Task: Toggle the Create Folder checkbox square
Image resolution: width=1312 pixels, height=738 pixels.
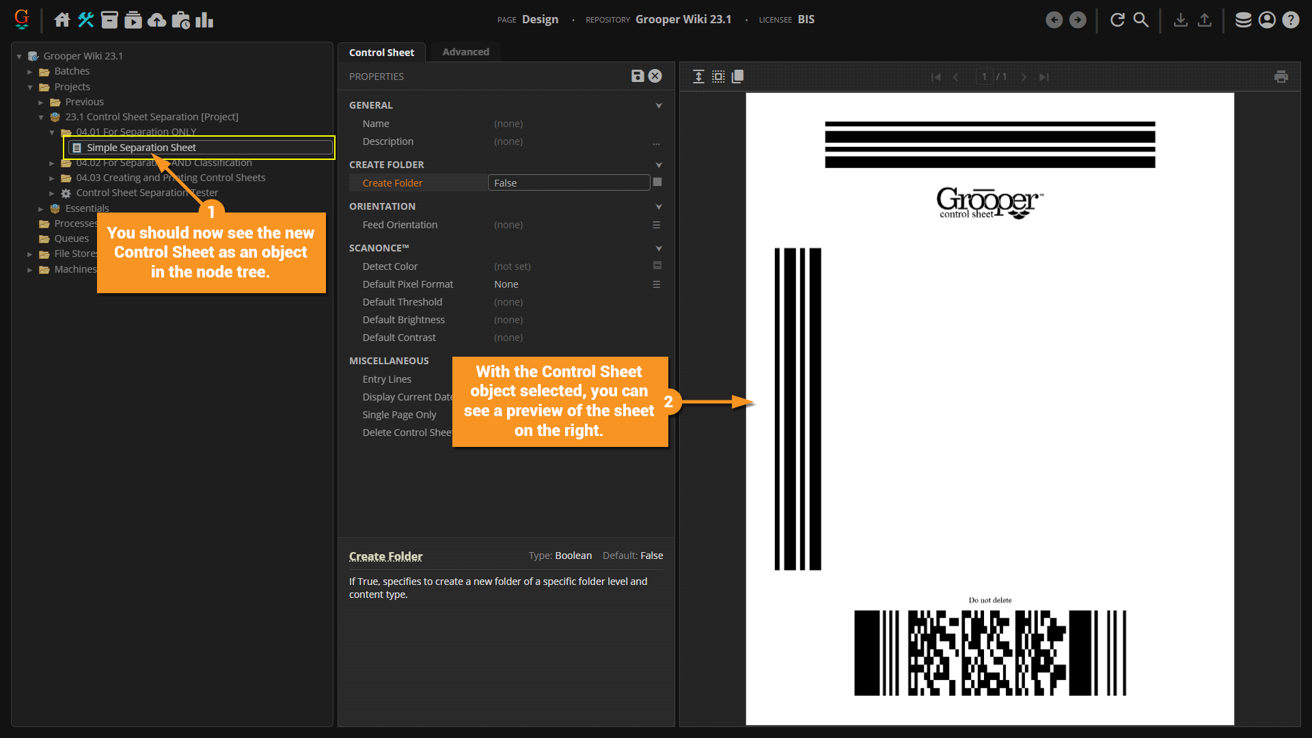Action: 657,182
